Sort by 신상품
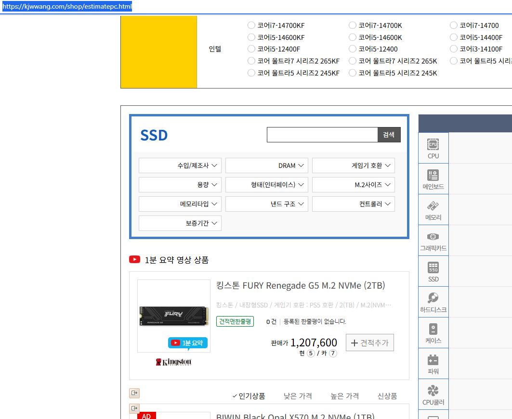 [387, 396]
